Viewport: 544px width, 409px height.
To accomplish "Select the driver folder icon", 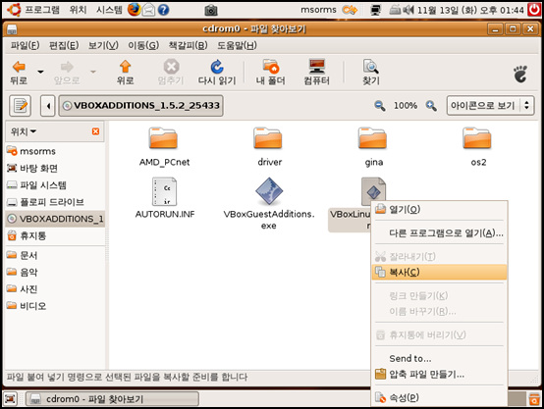I will (x=267, y=138).
